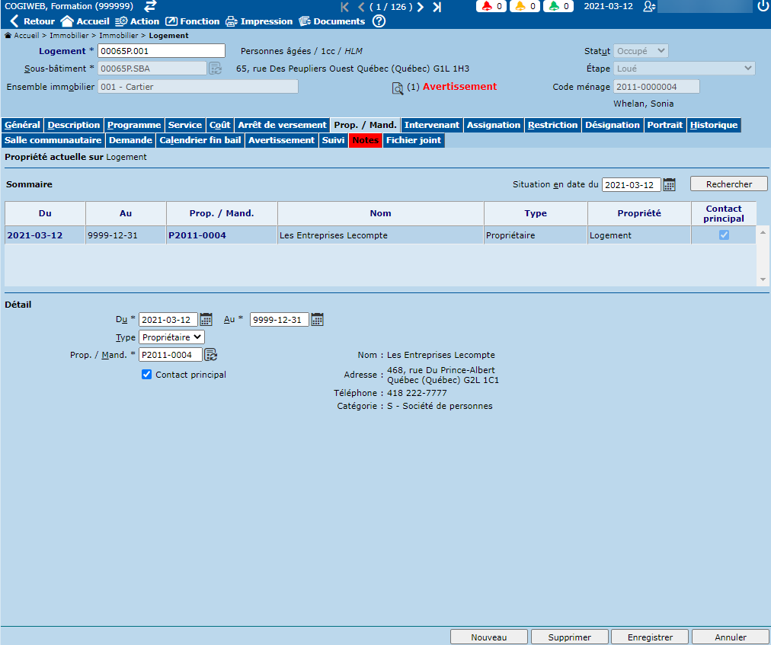Open the Type dropdown Propriétaire
This screenshot has width=771, height=645.
(x=171, y=337)
